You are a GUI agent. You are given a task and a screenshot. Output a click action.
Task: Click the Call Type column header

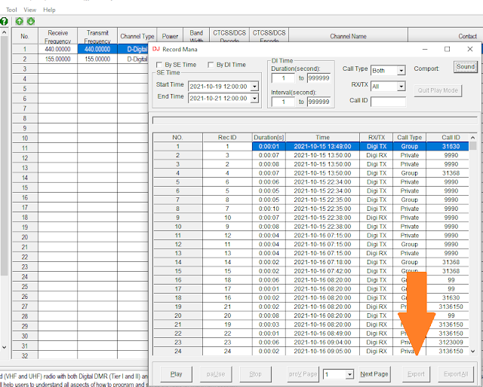(x=409, y=137)
